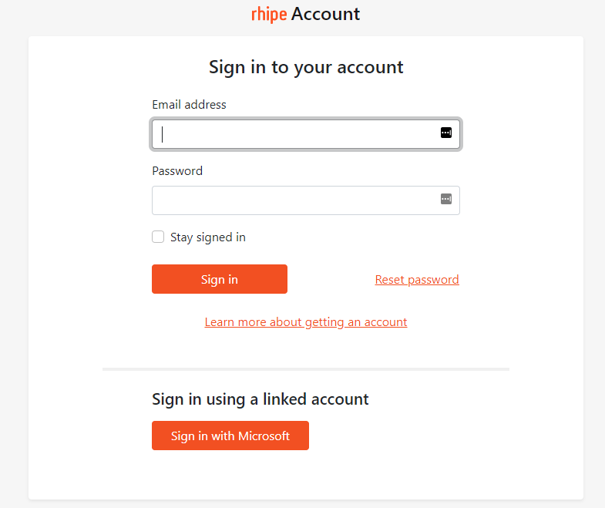Click the 'Password' field label

coord(177,171)
